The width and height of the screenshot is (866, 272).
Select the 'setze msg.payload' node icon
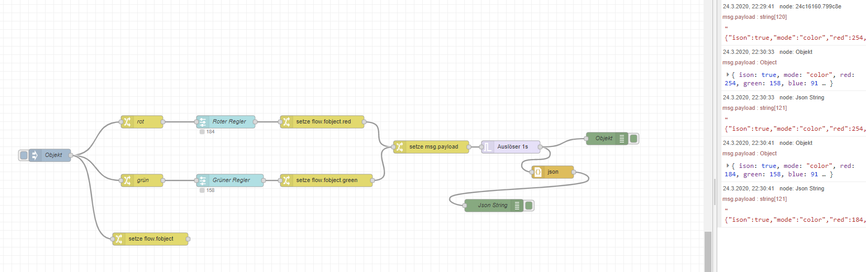pyautogui.click(x=399, y=147)
